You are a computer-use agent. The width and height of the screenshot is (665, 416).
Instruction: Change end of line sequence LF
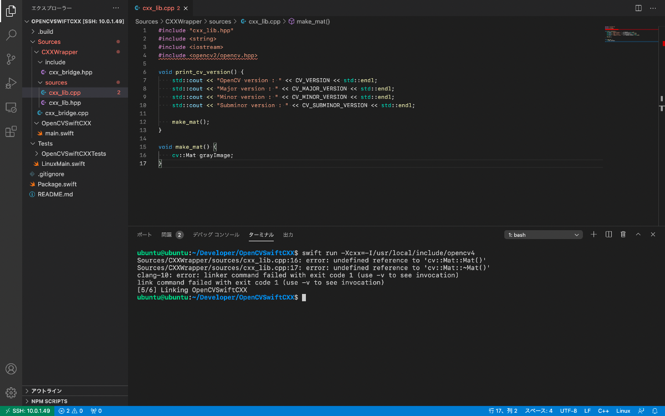(587, 411)
